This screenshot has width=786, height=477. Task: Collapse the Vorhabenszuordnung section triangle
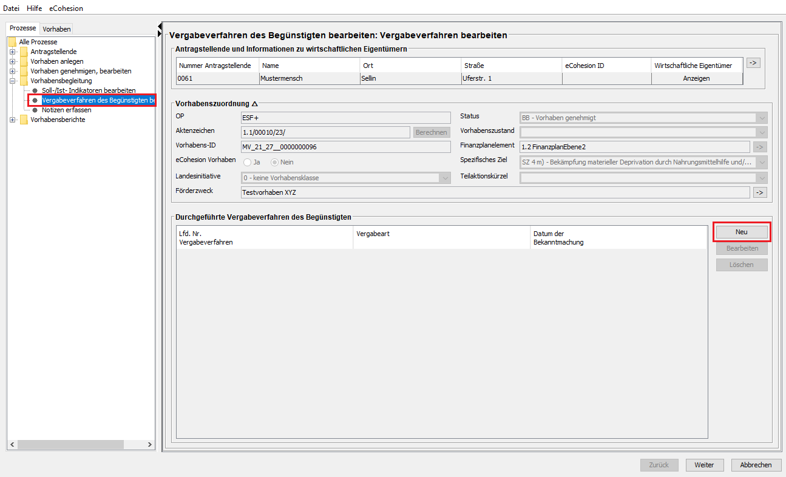(x=255, y=104)
